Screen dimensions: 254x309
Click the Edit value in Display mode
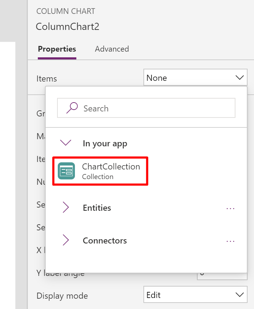[153, 295]
